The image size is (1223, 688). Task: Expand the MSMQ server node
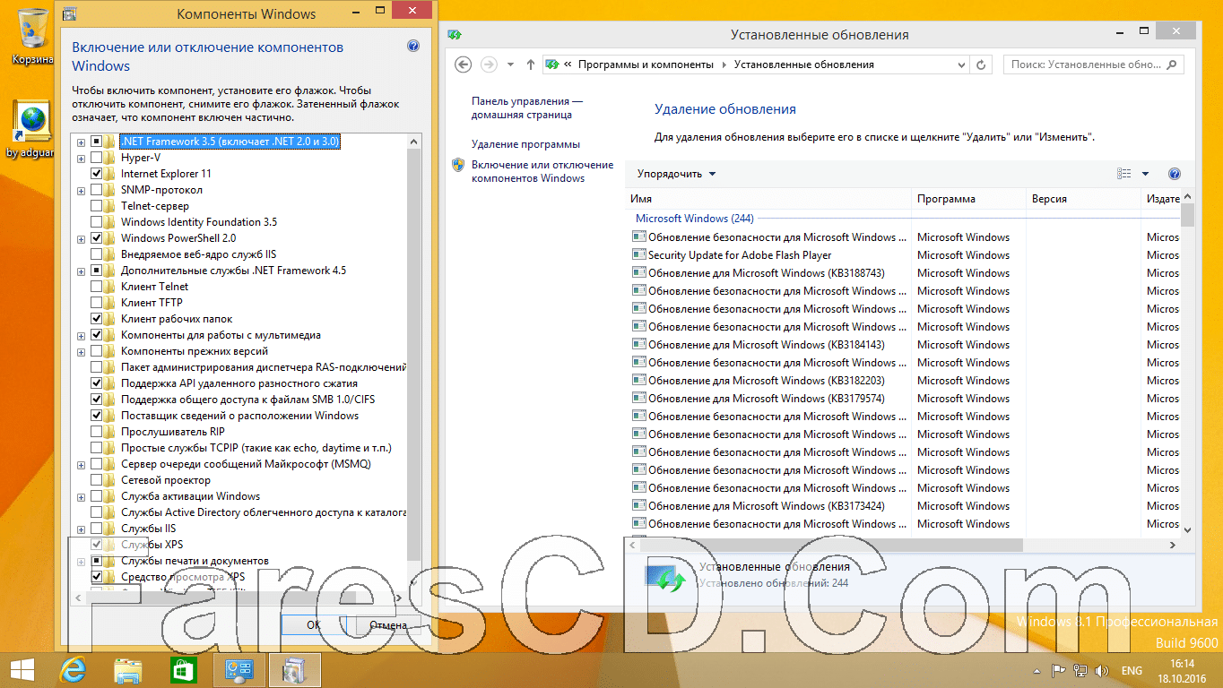[x=82, y=464]
